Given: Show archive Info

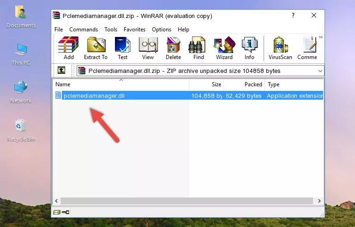Looking at the screenshot, I should pyautogui.click(x=249, y=48).
